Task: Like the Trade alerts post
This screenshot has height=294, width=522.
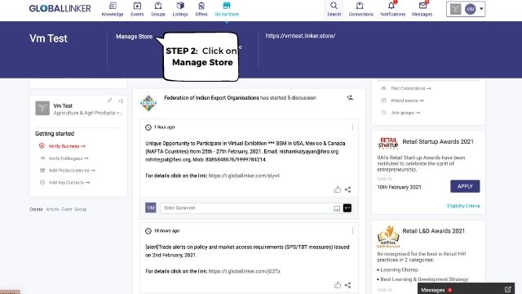Action: 337,285
